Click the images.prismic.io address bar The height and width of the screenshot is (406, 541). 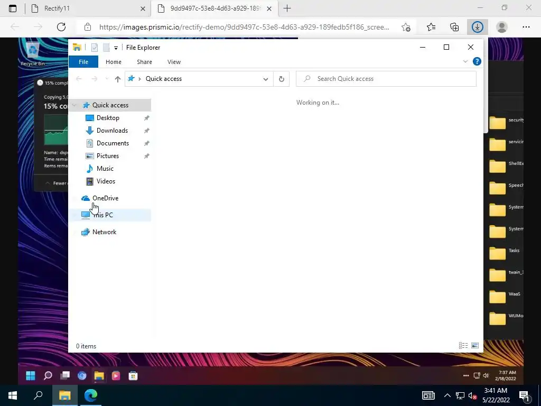click(x=244, y=27)
